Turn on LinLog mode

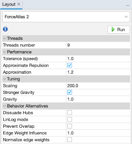coord(70,119)
